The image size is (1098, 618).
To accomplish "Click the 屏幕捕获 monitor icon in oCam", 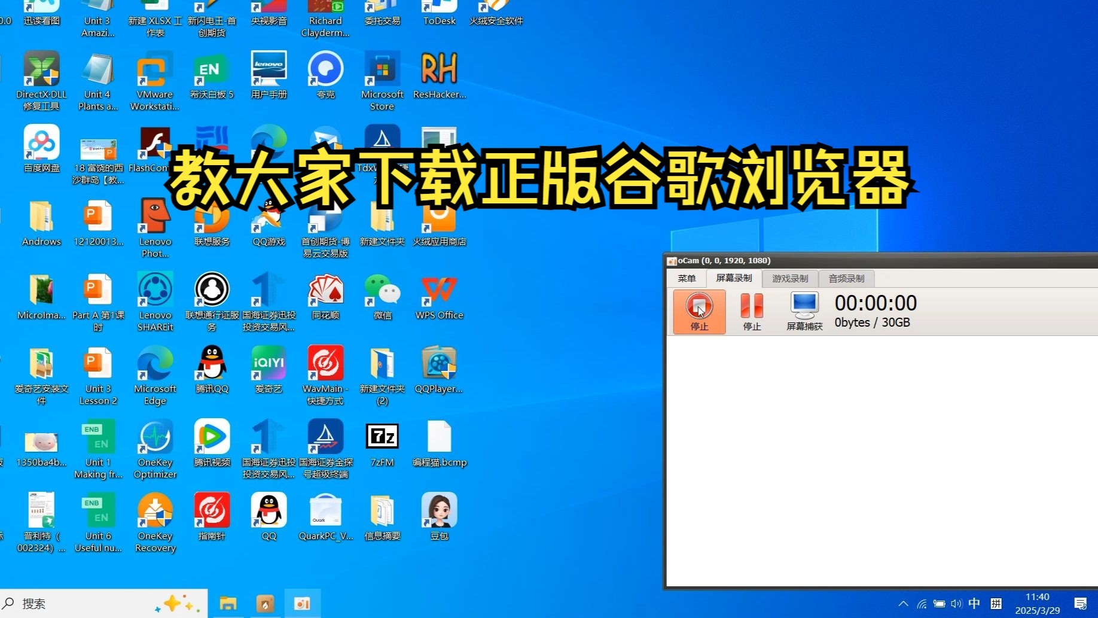I will [x=804, y=311].
